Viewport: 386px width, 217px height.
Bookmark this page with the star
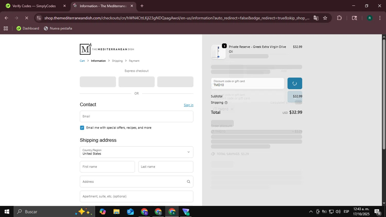[x=325, y=18]
